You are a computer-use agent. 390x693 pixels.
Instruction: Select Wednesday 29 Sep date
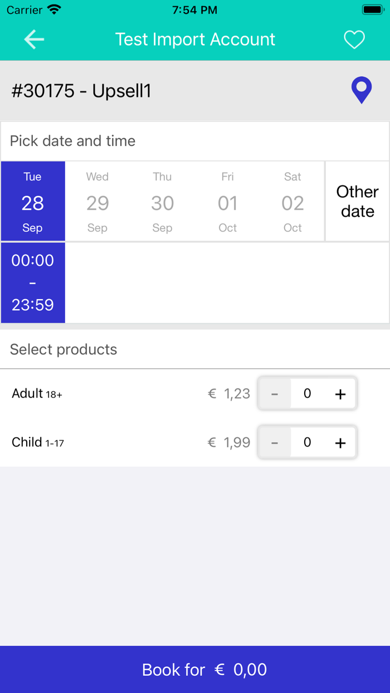pos(97,202)
